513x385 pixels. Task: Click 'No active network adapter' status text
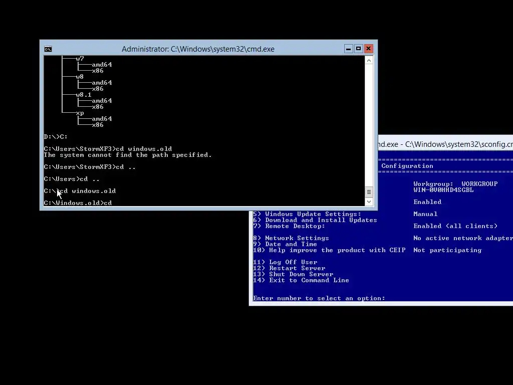[x=463, y=238]
